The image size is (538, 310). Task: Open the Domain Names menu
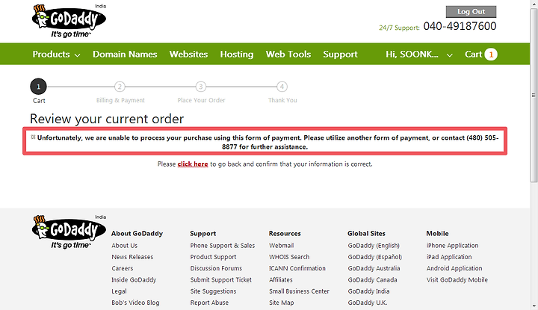125,55
